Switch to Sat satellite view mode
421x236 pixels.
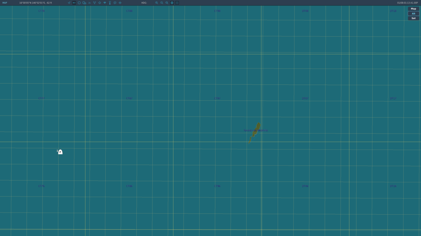coord(413,18)
